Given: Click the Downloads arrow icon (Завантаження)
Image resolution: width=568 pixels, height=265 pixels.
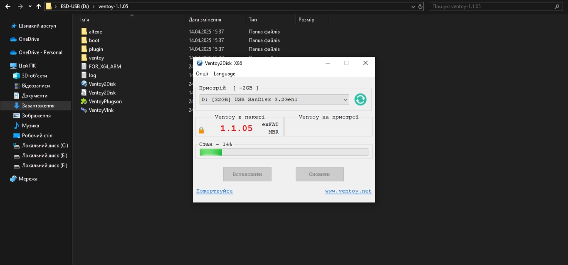Looking at the screenshot, I should [17, 106].
